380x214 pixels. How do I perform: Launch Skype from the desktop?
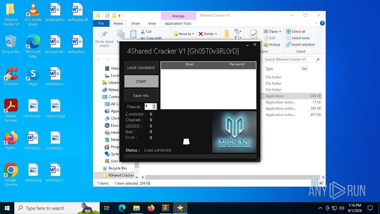click(x=33, y=76)
